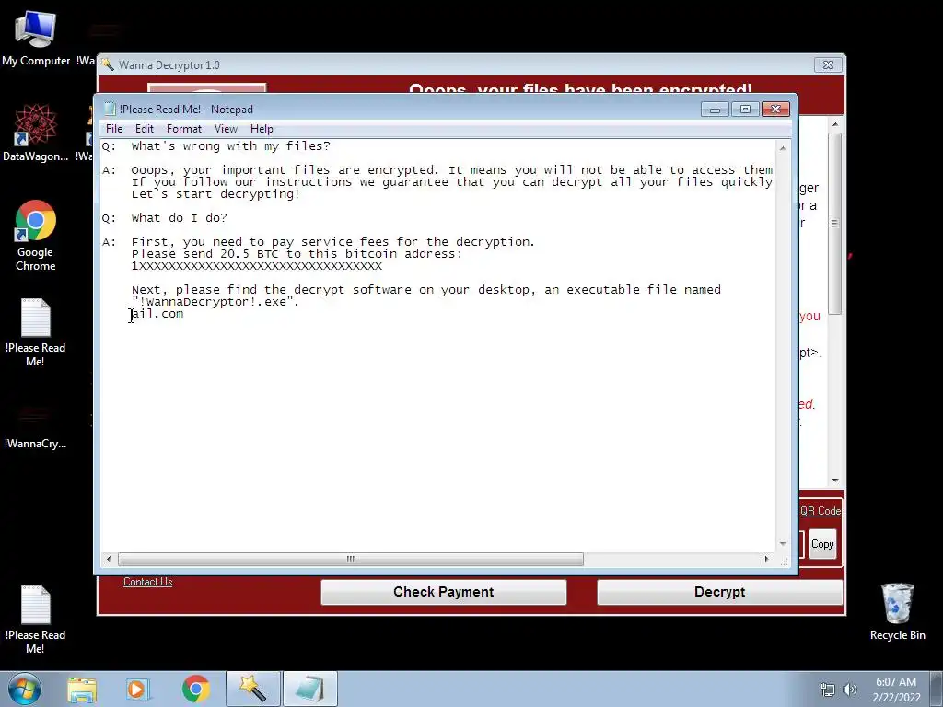Click the volume speaker tray icon
943x707 pixels.
pyautogui.click(x=849, y=690)
